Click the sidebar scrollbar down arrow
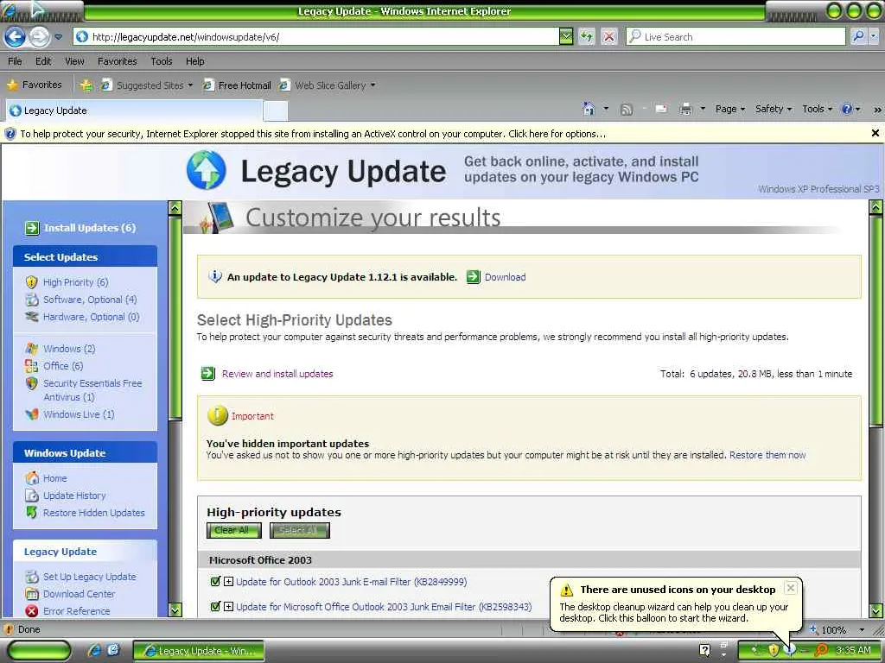Screen dimensions: 885x663 [x=175, y=609]
